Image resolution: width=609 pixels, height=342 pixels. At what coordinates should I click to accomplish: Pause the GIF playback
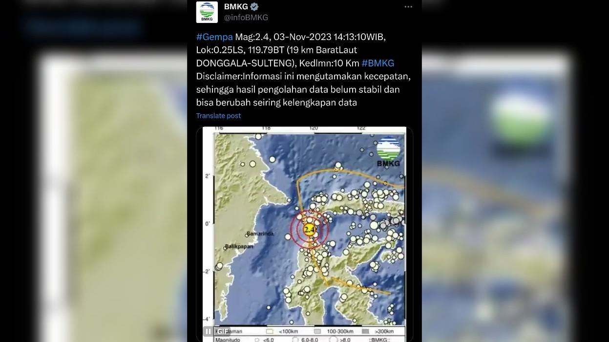pyautogui.click(x=209, y=332)
